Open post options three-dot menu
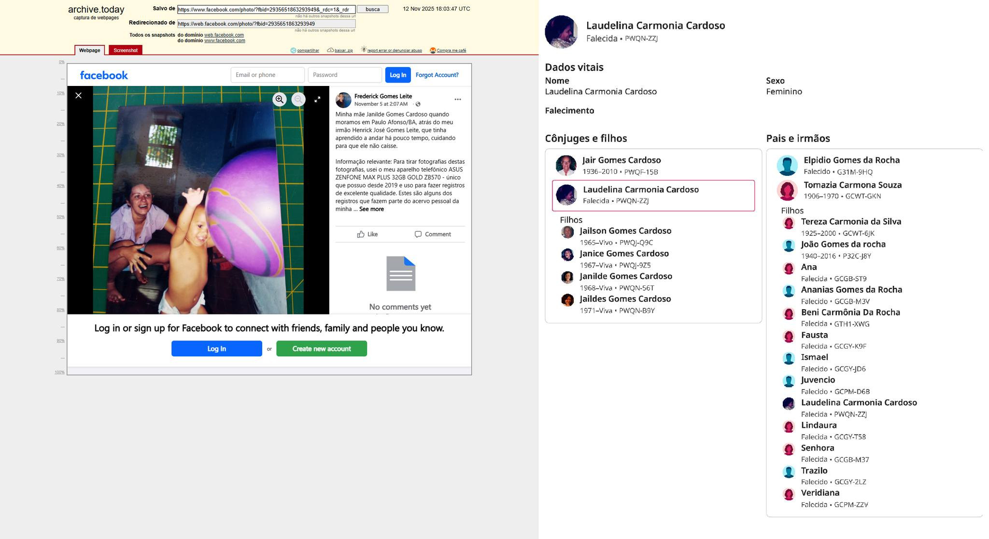 point(457,99)
